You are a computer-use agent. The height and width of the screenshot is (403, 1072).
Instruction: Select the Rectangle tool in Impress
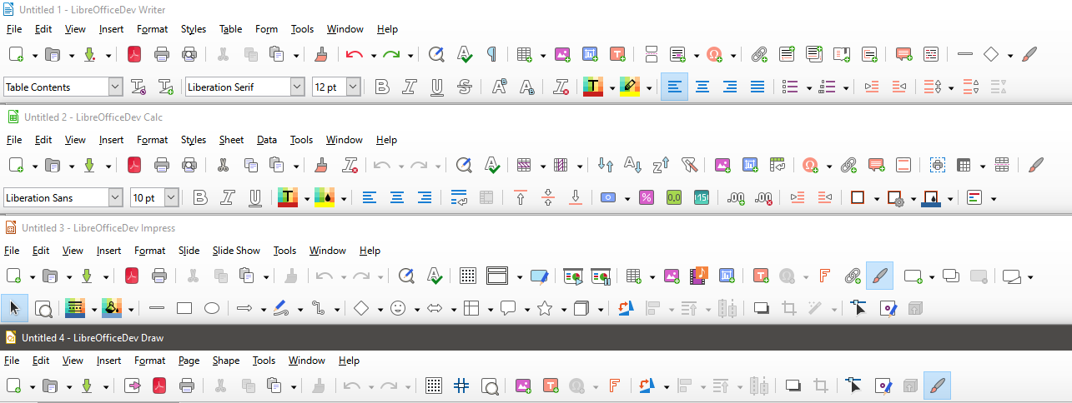coord(184,308)
